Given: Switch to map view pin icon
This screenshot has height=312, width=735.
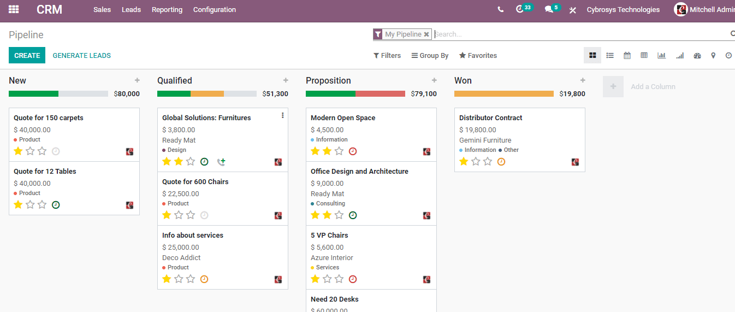Looking at the screenshot, I should pos(713,55).
